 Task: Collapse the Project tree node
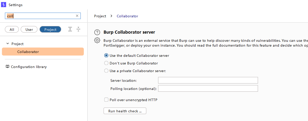[x=8, y=44]
